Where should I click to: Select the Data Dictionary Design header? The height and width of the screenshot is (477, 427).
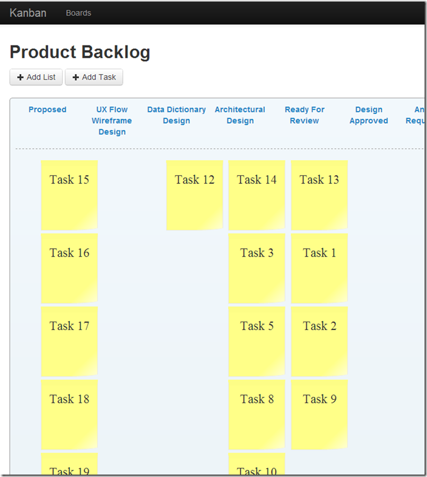click(176, 115)
